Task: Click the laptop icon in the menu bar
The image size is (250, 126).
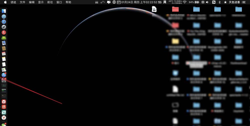Action: pos(96,2)
